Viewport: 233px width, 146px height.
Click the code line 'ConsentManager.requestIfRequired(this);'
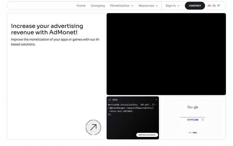(131, 108)
